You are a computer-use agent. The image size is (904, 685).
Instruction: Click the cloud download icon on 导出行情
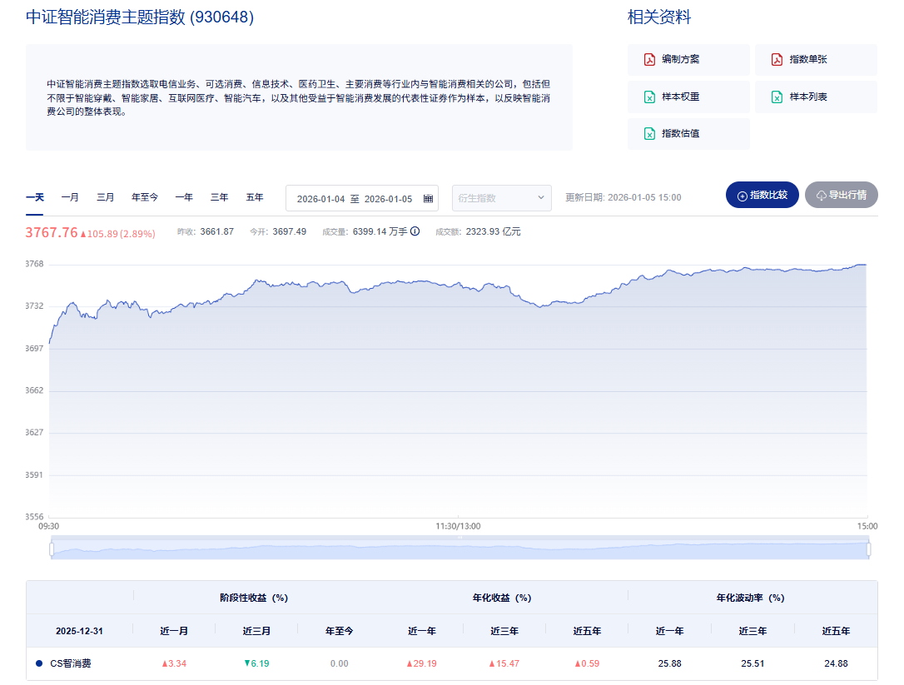[821, 196]
